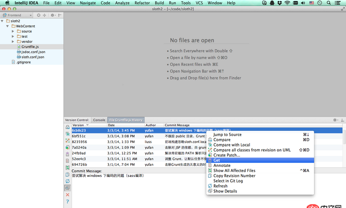Collapse the WebContent folder
The image size is (346, 208).
pos(7,26)
